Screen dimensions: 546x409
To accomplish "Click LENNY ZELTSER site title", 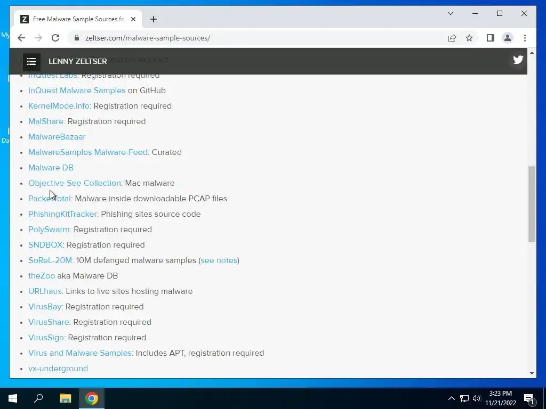I will point(78,61).
